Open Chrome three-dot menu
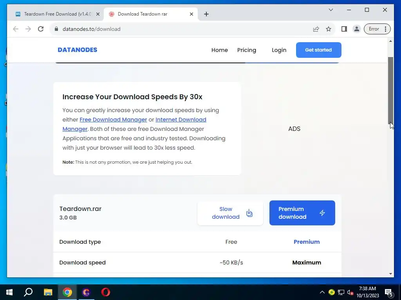The height and width of the screenshot is (300, 401). [385, 29]
